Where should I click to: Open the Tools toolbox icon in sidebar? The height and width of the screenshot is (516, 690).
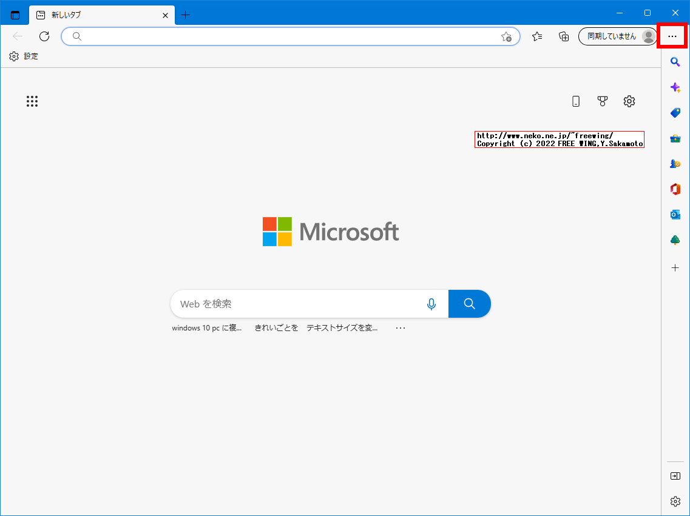point(675,138)
